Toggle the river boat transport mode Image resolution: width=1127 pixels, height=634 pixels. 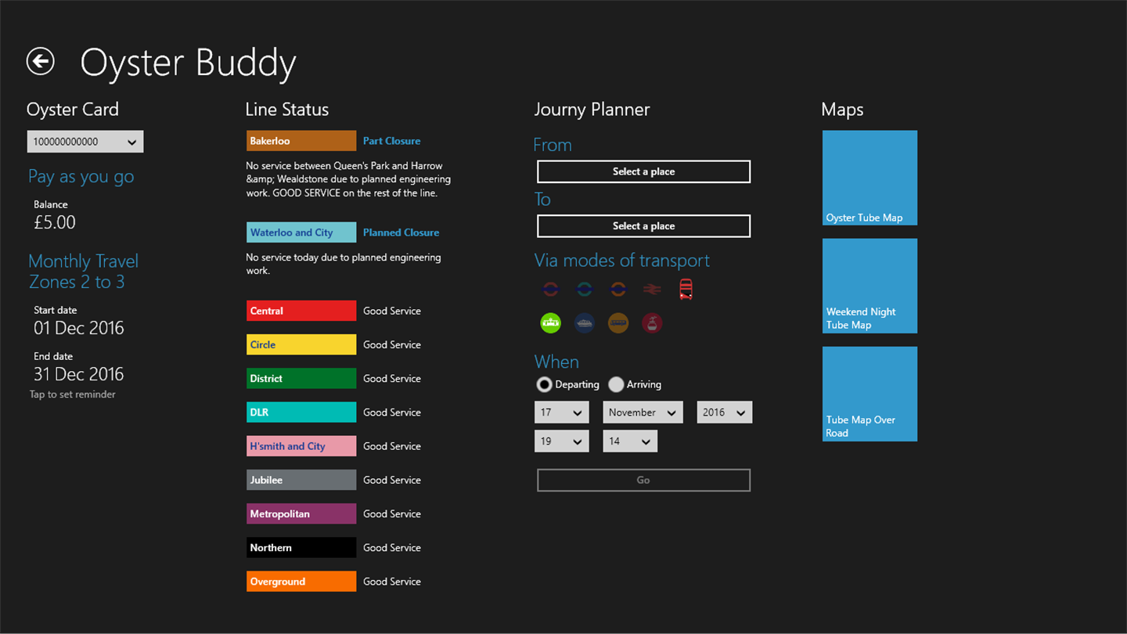point(585,322)
